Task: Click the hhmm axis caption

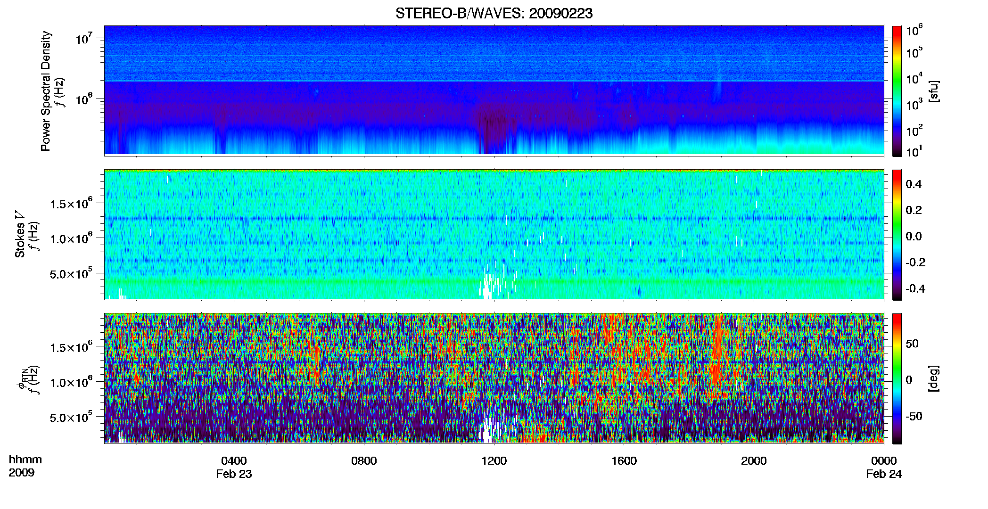Action: 25,460
